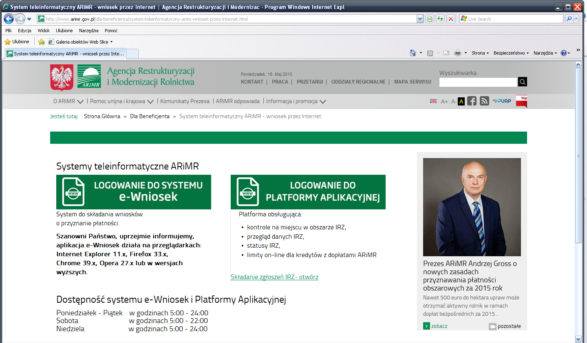Expand command bar overflow chevron
The height and width of the screenshot is (343, 587).
tap(578, 50)
